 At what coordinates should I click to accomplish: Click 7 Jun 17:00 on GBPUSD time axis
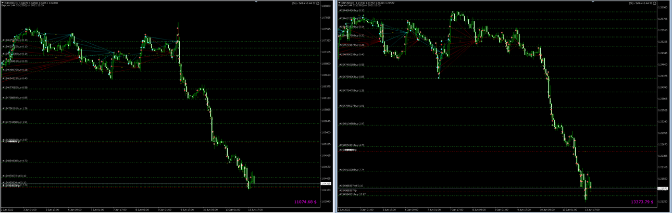click(x=457, y=210)
